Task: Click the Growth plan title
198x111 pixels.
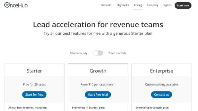Action: point(98,71)
